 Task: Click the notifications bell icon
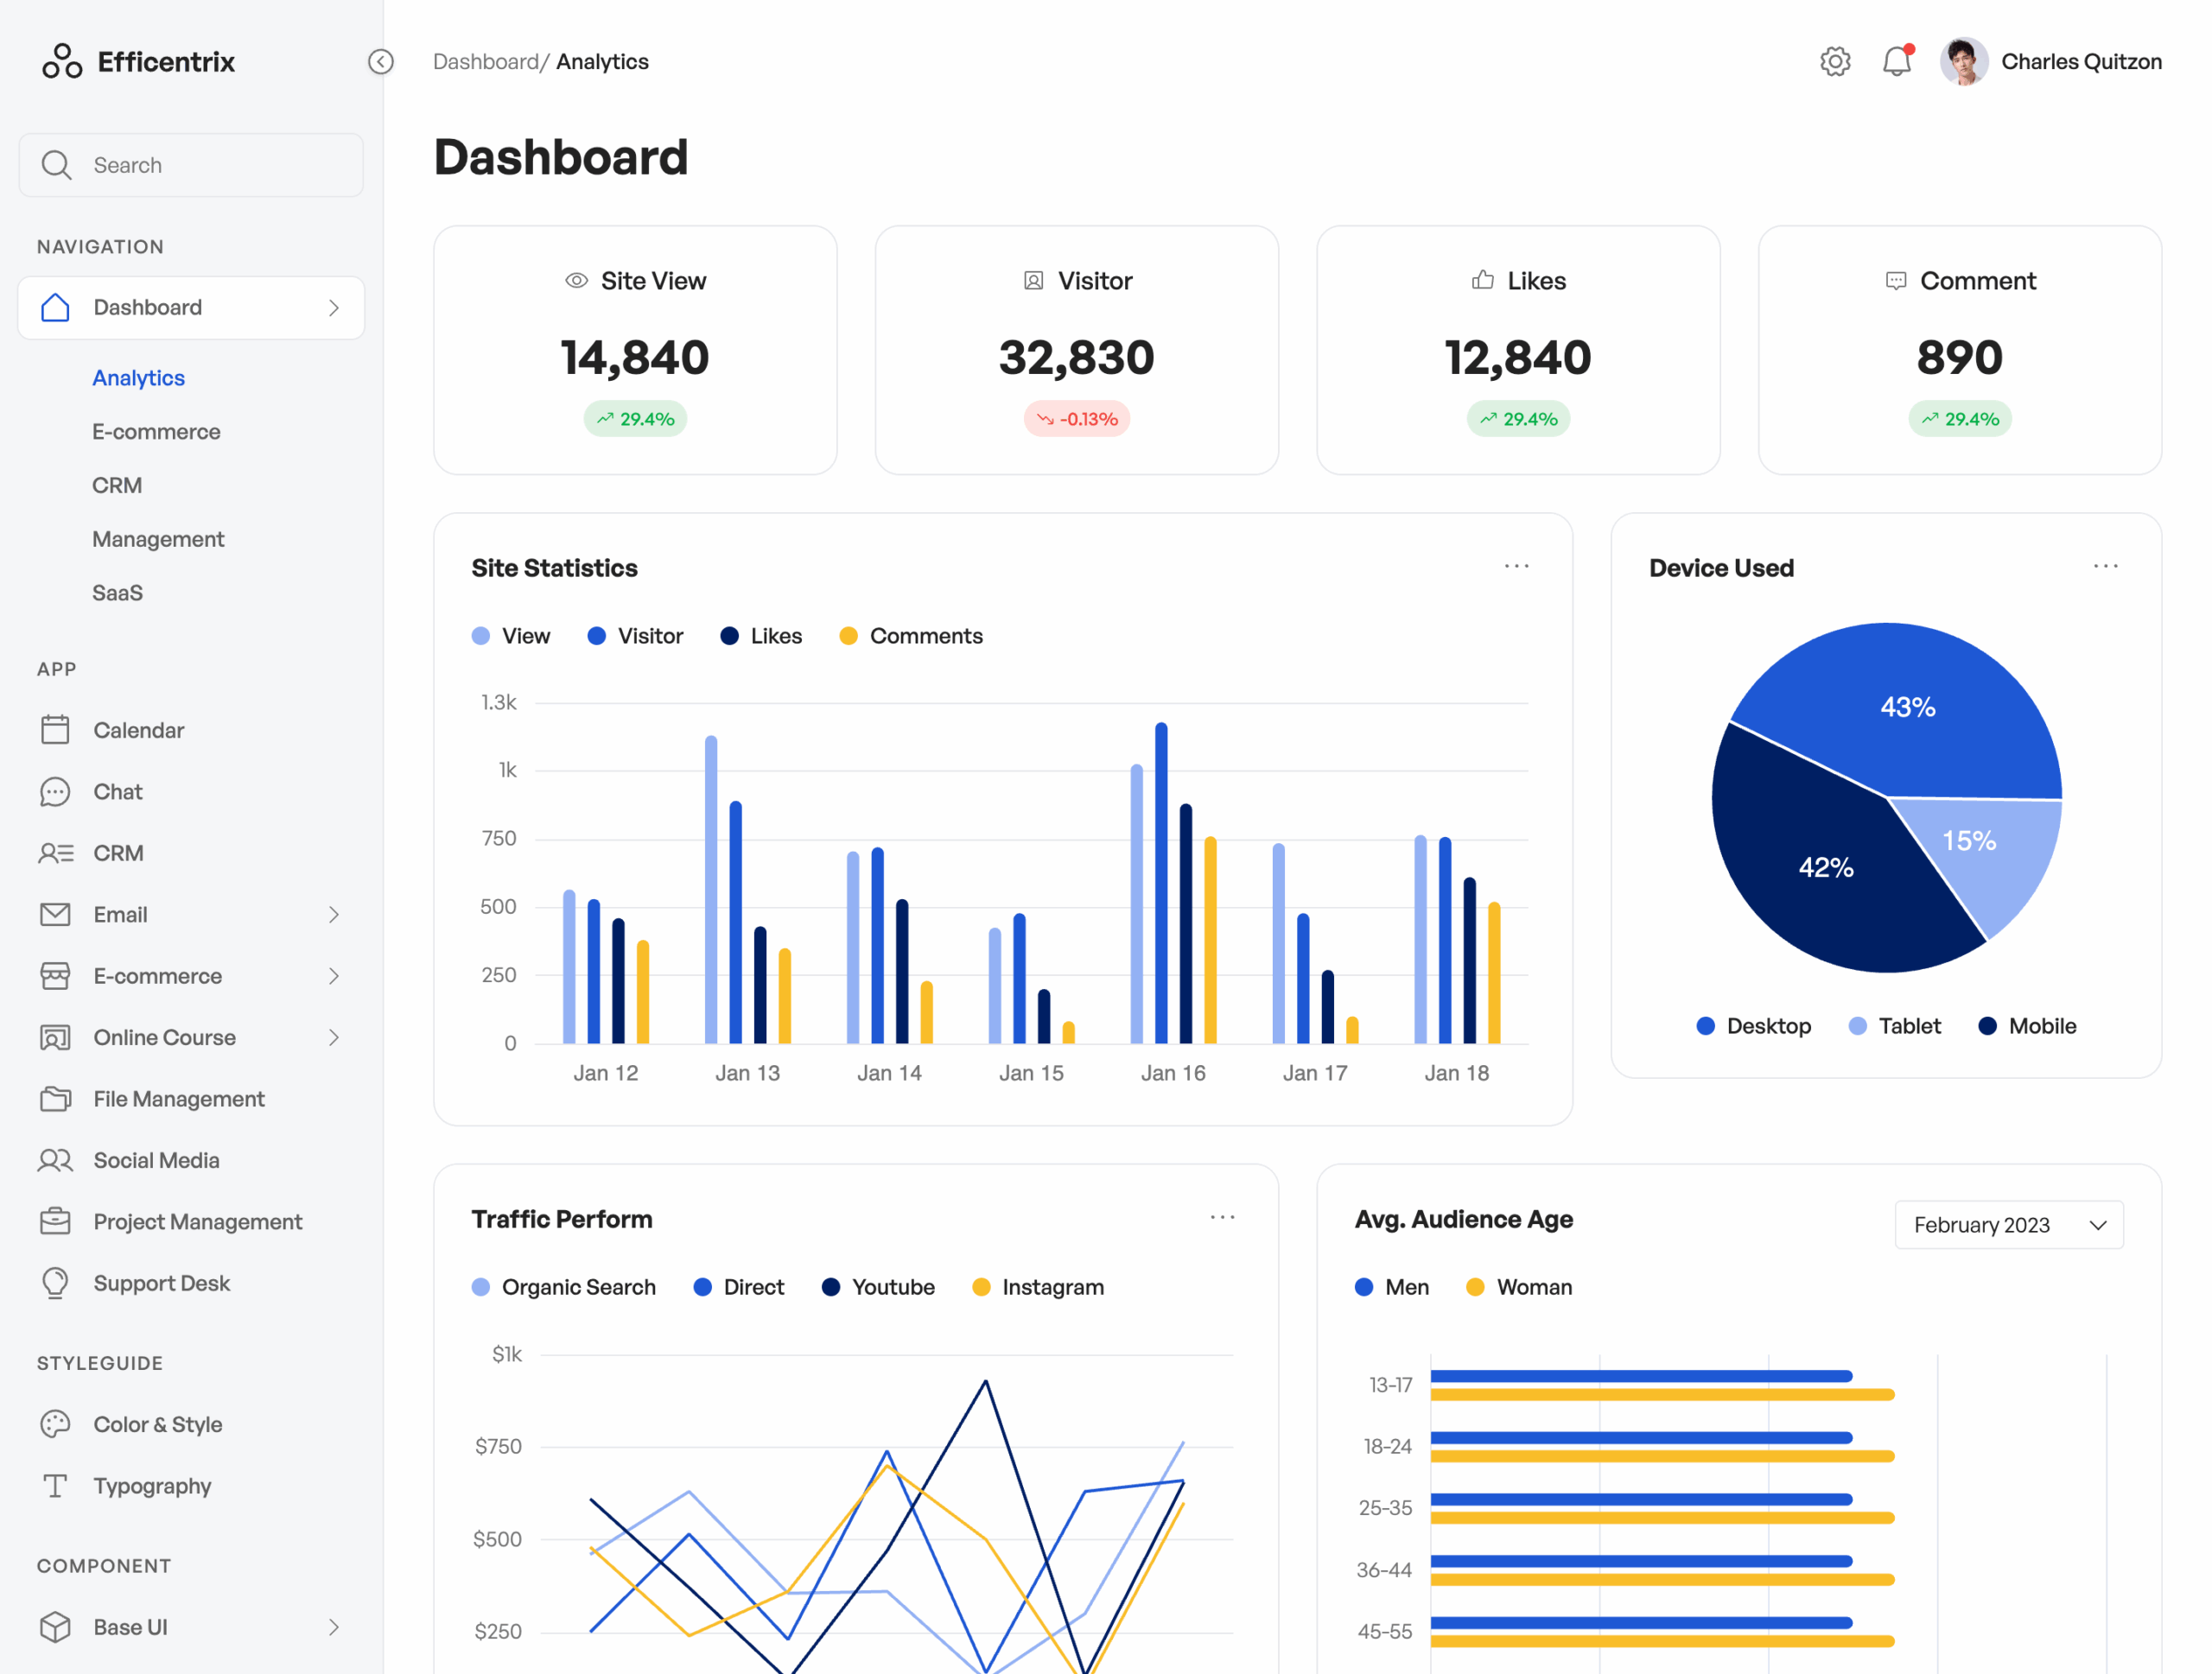tap(1897, 61)
